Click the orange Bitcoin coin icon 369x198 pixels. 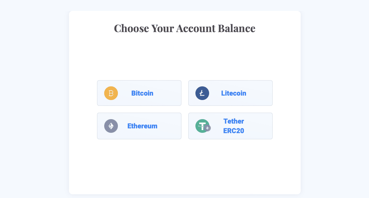click(x=111, y=93)
